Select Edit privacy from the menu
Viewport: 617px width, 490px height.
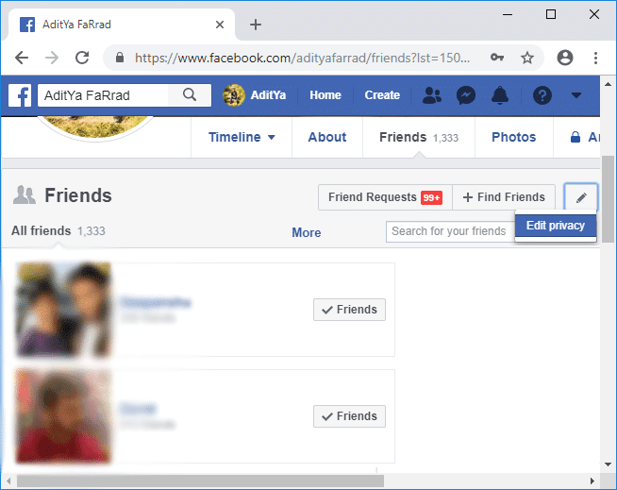tap(556, 226)
